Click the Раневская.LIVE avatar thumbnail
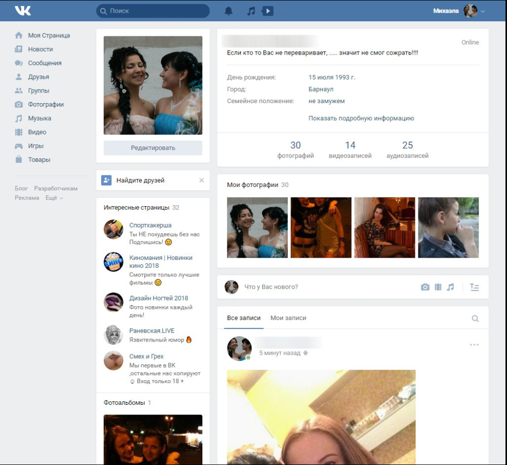This screenshot has height=465, width=507. coord(113,335)
